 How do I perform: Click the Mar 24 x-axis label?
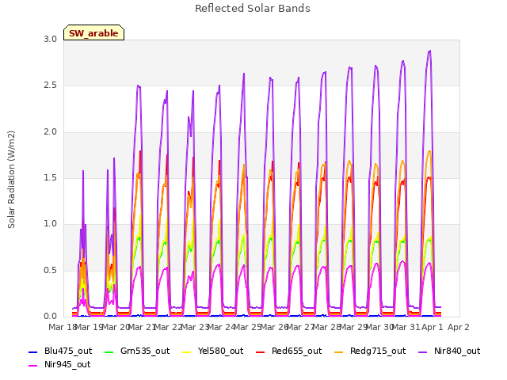tap(221, 327)
